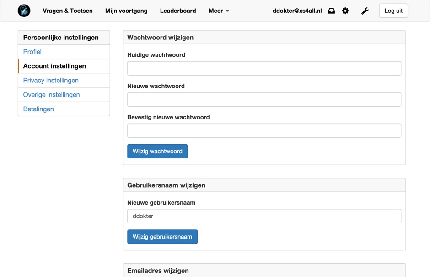The image size is (430, 277).
Task: Click Wijzig gebruikersnaam to update username
Action: (x=162, y=237)
